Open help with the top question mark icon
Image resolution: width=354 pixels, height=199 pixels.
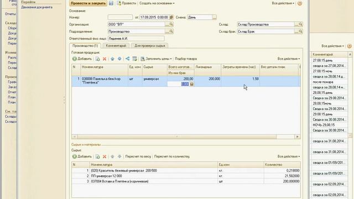pos(300,3)
